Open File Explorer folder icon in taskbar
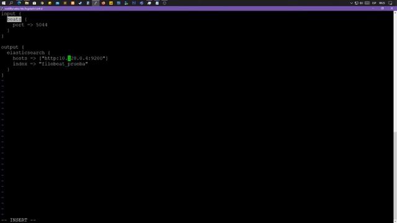 pyautogui.click(x=27, y=3)
